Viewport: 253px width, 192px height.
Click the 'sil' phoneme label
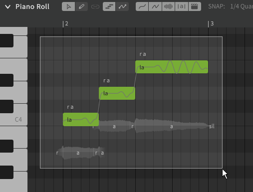[x=212, y=126]
